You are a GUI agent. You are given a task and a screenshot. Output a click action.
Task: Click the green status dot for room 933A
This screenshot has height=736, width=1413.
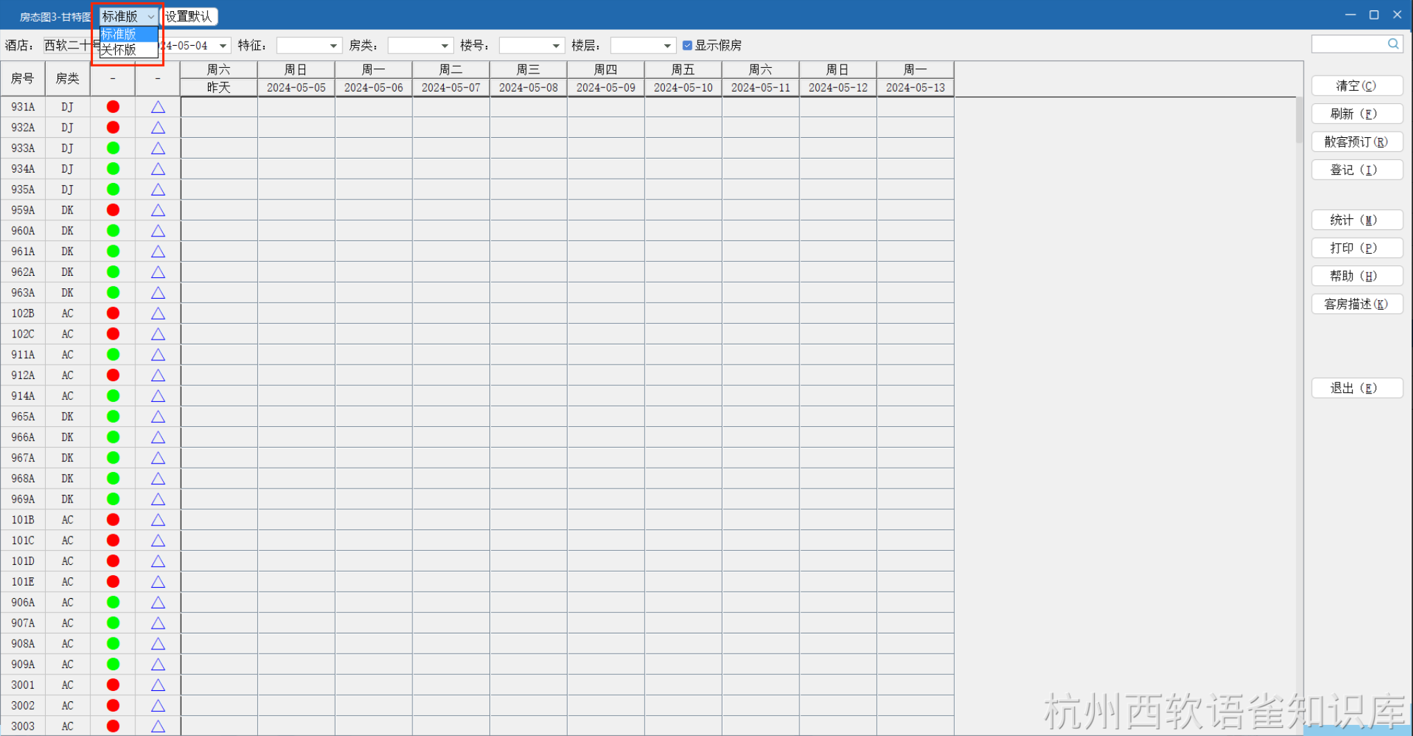click(113, 148)
